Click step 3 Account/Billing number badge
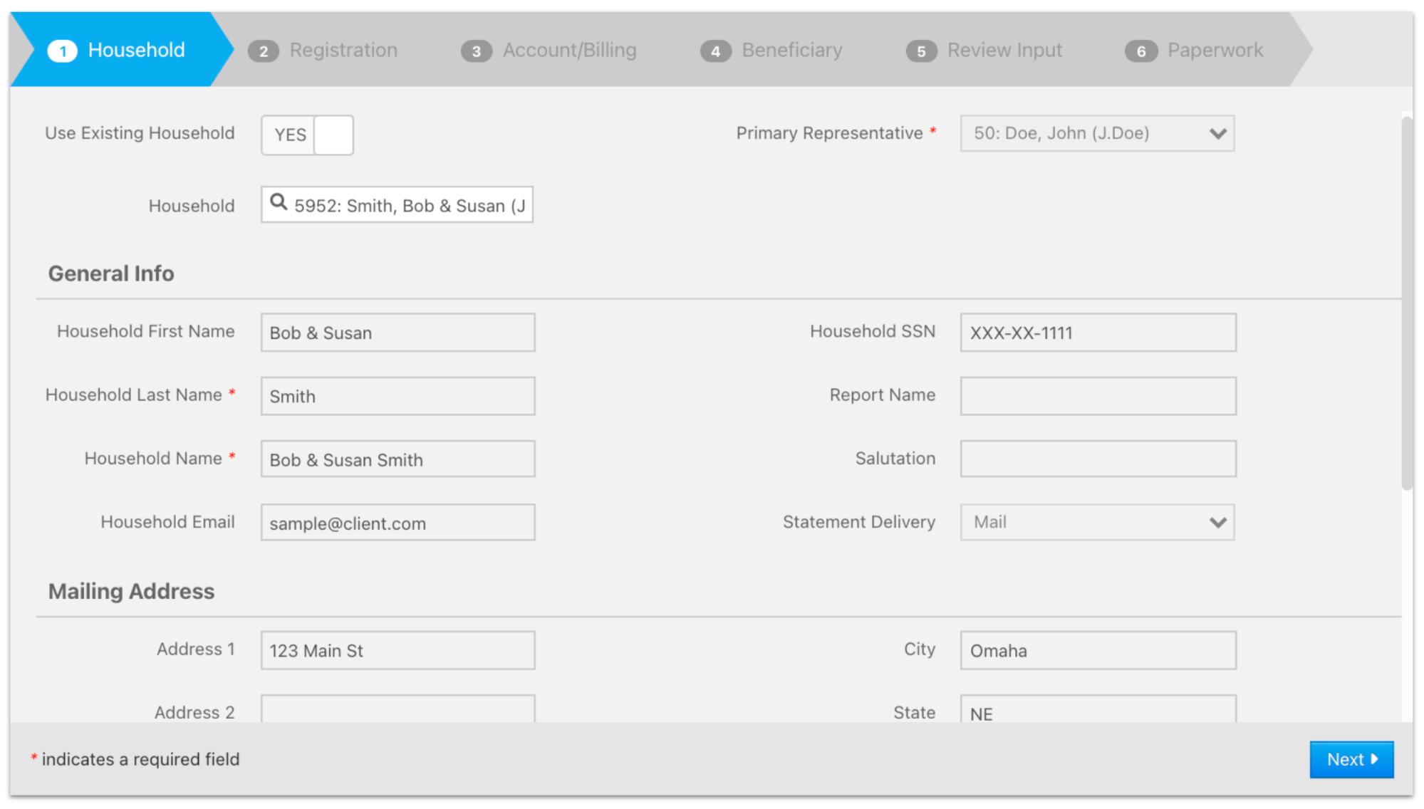Screen dimensions: 1424x809 (x=476, y=51)
